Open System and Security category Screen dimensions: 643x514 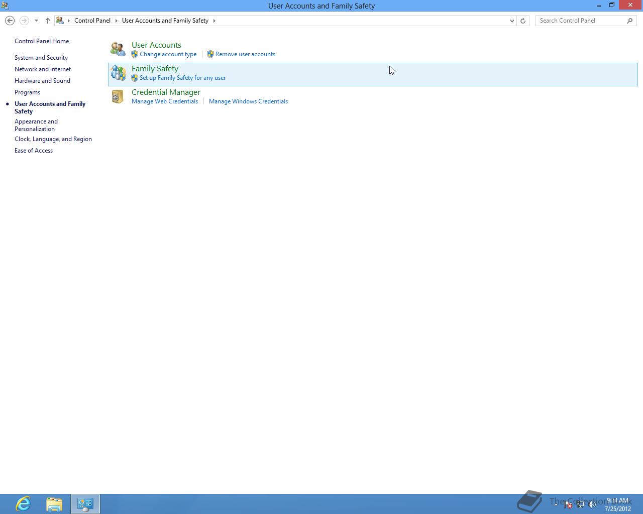point(41,58)
